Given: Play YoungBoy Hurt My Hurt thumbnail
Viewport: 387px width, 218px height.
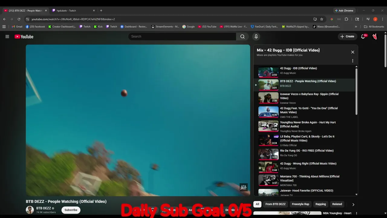Looking at the screenshot, I should pyautogui.click(x=268, y=126).
